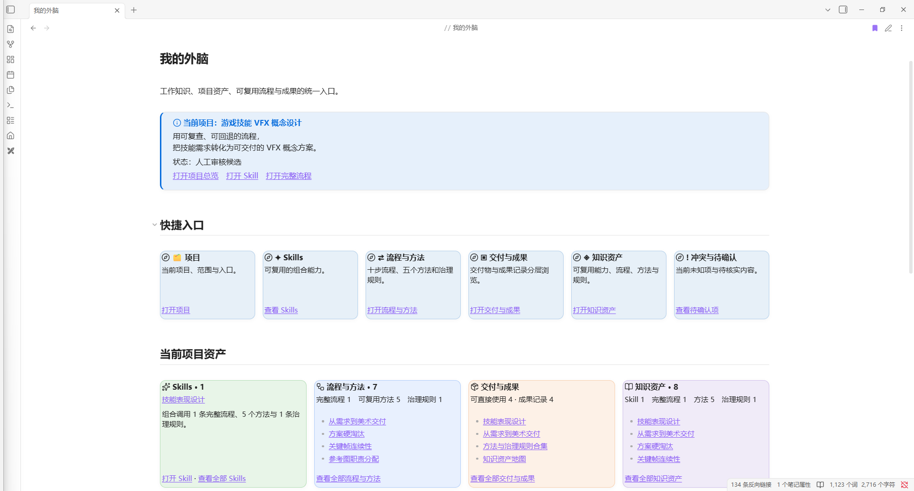Open a new tab with plus icon
This screenshot has height=491, width=914.
[x=134, y=10]
